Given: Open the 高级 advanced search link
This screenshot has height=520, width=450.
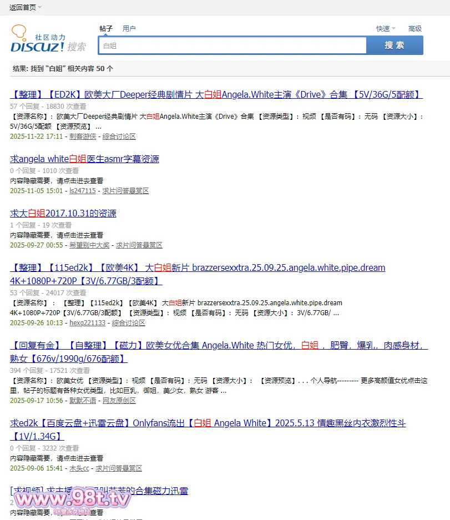Looking at the screenshot, I should (414, 28).
